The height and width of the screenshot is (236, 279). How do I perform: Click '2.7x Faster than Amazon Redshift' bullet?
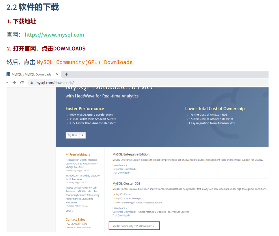coord(92,123)
